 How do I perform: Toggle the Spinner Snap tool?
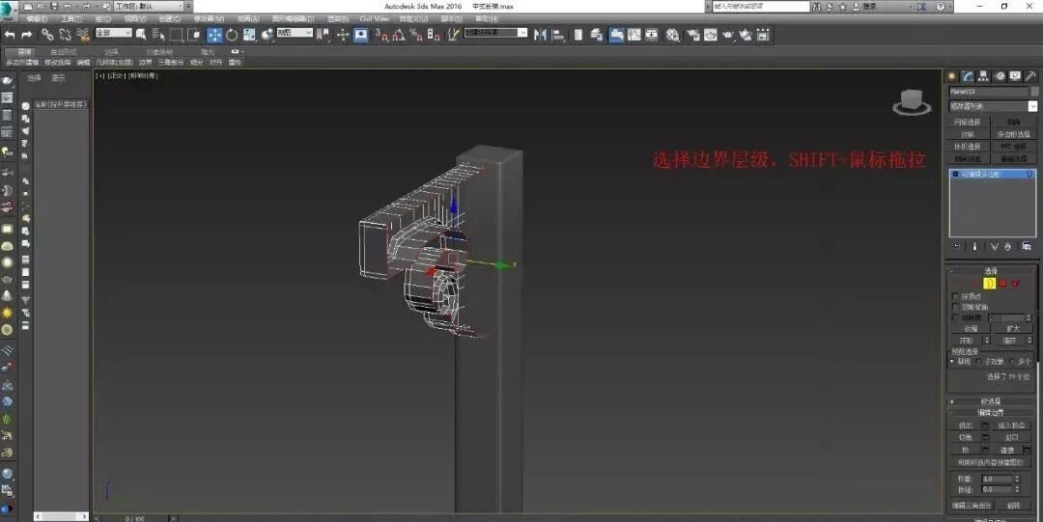coord(434,35)
